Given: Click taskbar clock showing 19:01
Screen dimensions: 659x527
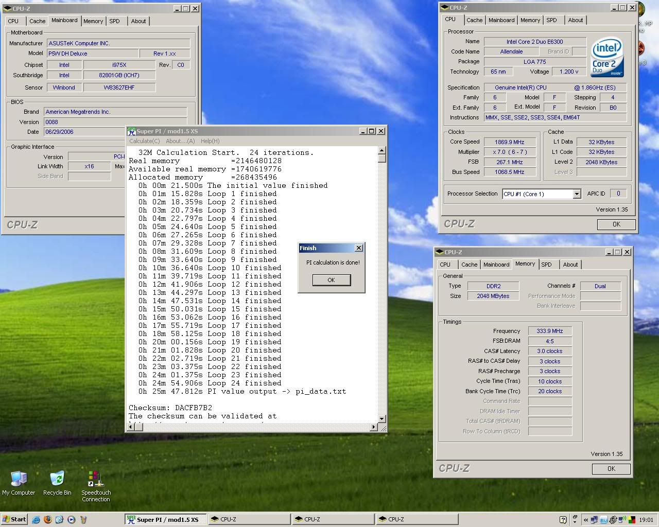Looking at the screenshot, I should tap(646, 520).
